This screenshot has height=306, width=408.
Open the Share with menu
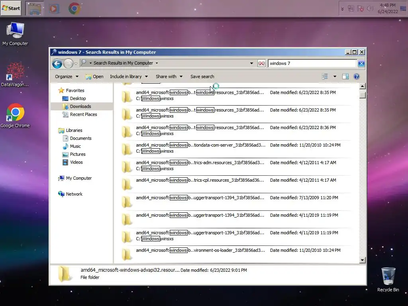point(169,76)
